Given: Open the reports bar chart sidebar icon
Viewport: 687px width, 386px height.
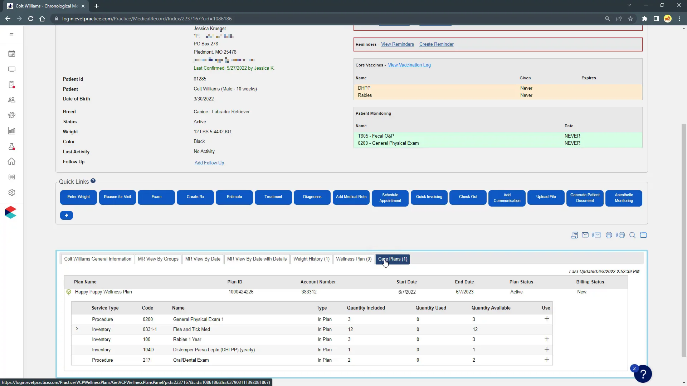Looking at the screenshot, I should pos(11,131).
